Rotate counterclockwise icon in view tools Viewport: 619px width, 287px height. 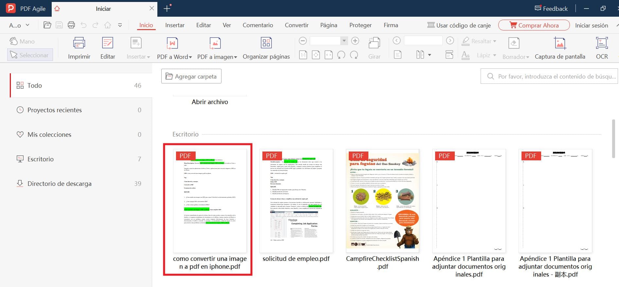pyautogui.click(x=341, y=55)
